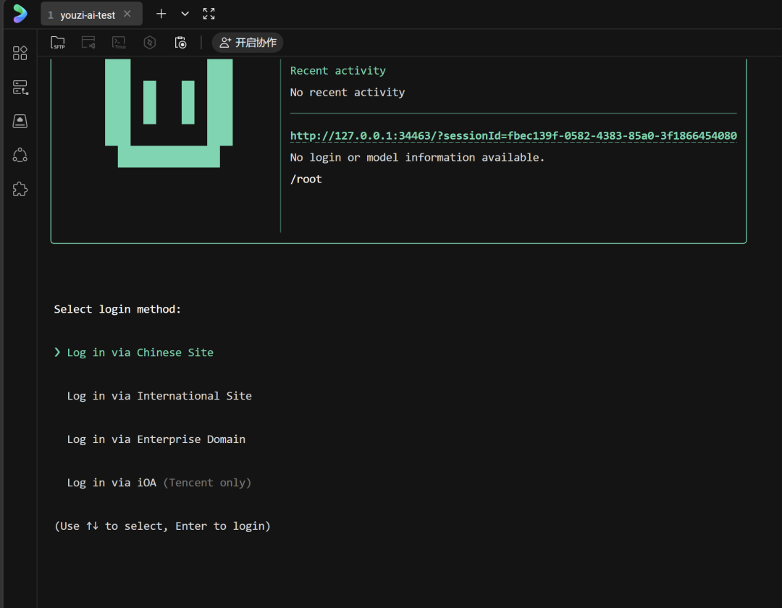
Task: Open the server hosts sidebar icon
Action: (20, 87)
